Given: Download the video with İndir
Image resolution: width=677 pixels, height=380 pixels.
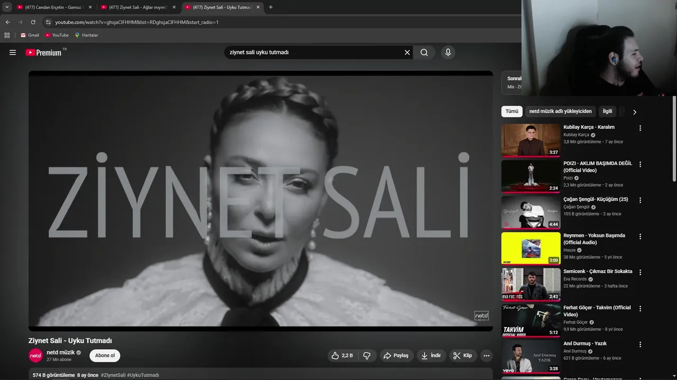Looking at the screenshot, I should tap(431, 356).
